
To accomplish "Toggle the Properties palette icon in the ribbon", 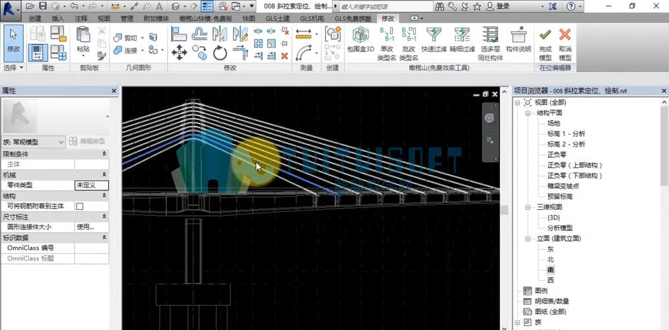I will pyautogui.click(x=38, y=52).
